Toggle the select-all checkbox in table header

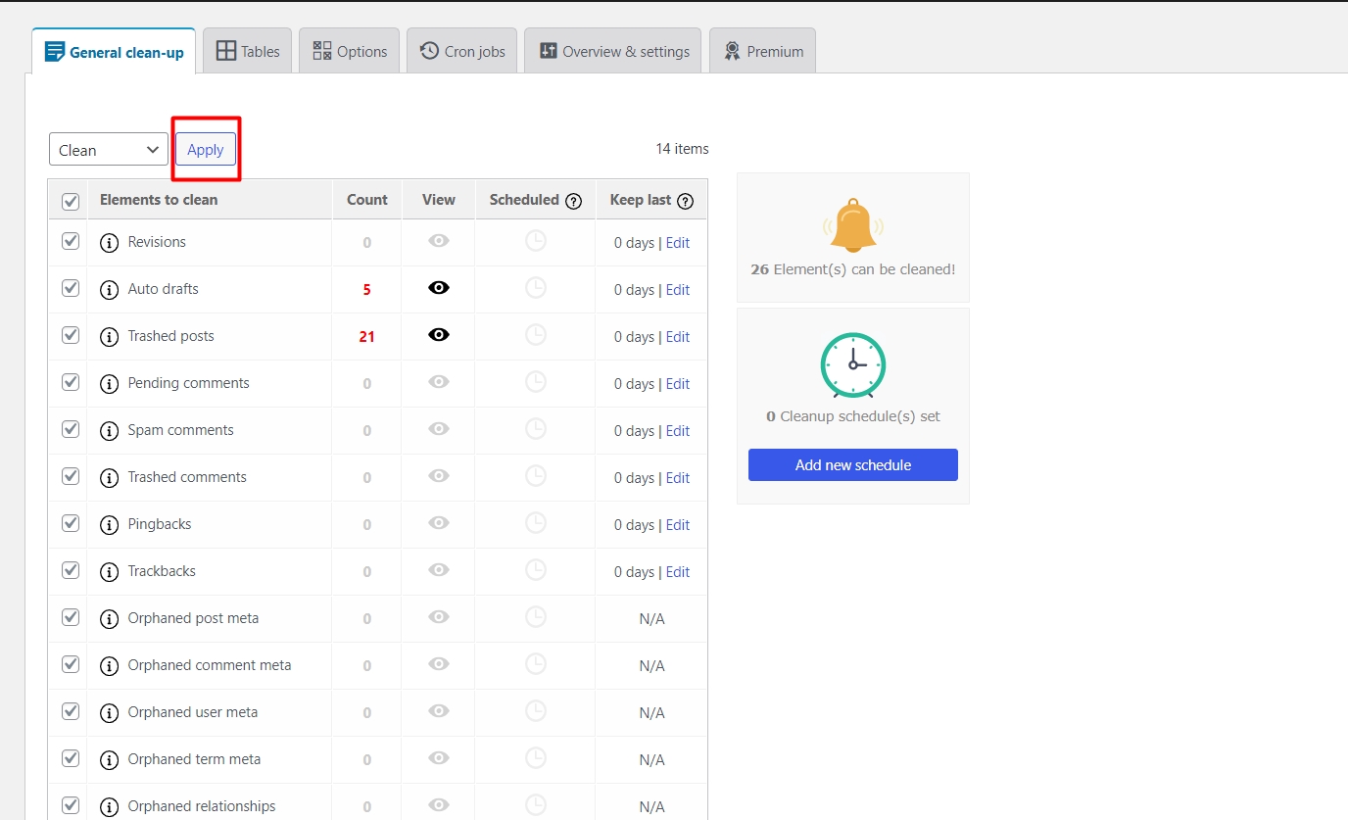pos(71,201)
